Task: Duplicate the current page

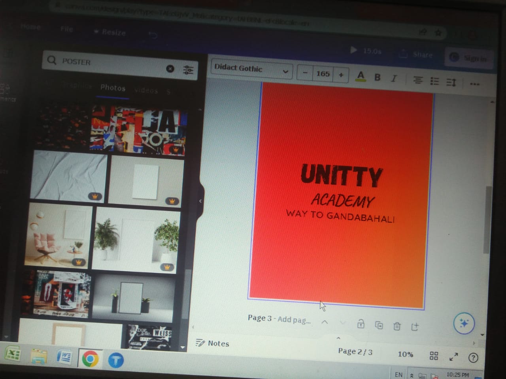Action: tap(379, 325)
